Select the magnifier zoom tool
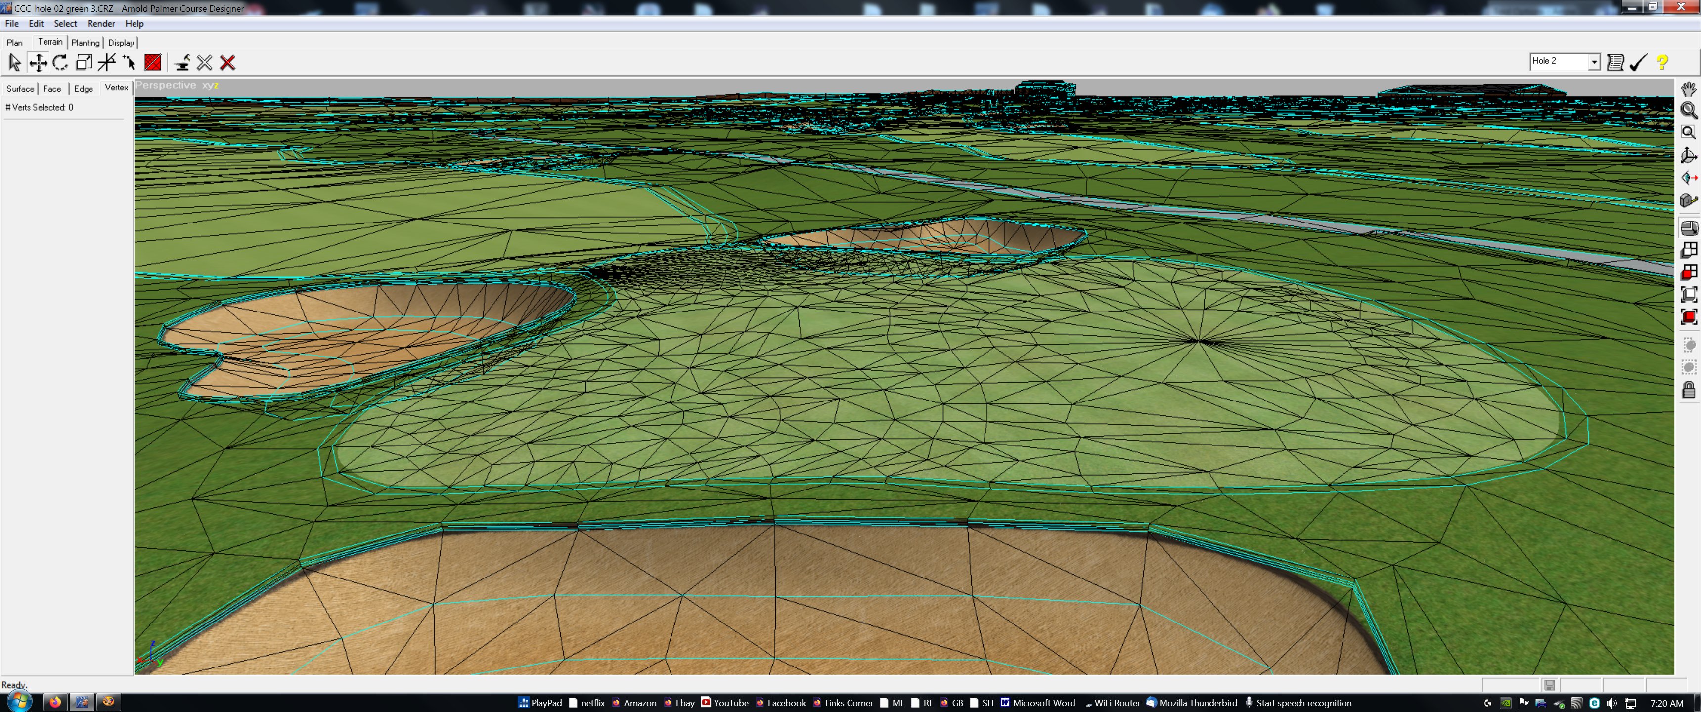1701x712 pixels. 1689,110
